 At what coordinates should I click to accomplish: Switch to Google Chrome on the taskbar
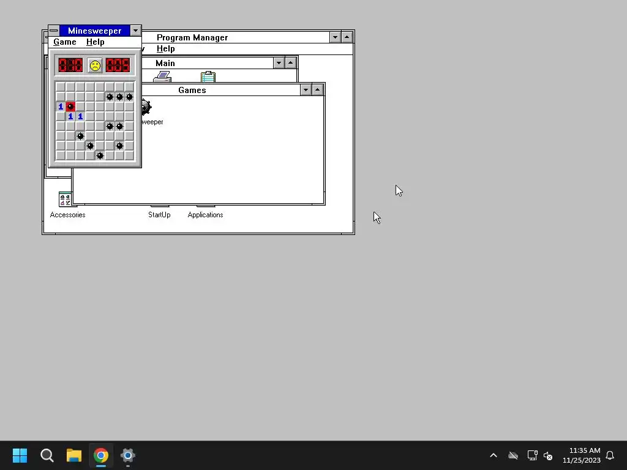(x=101, y=455)
